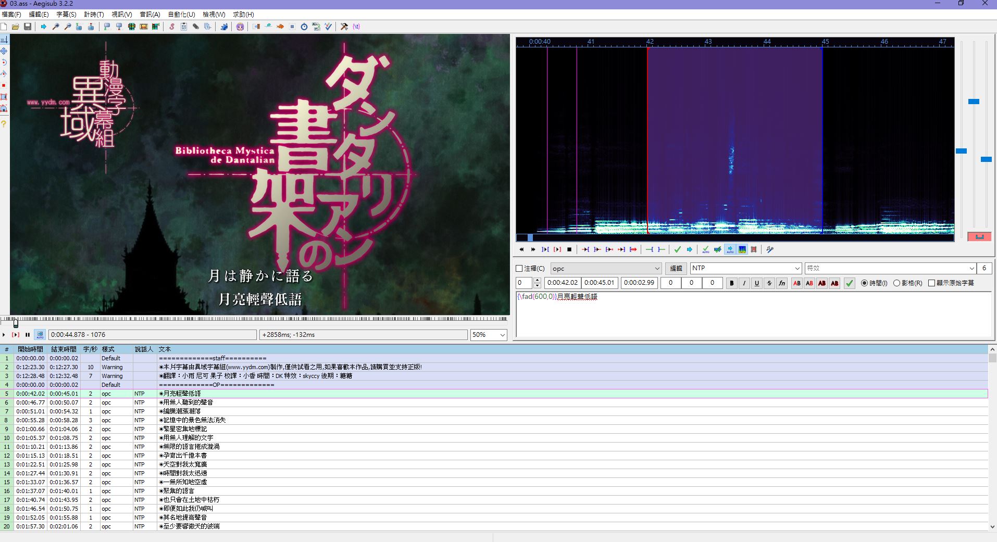Zoom video out with magnifier minus
The width and height of the screenshot is (997, 542).
point(68,27)
